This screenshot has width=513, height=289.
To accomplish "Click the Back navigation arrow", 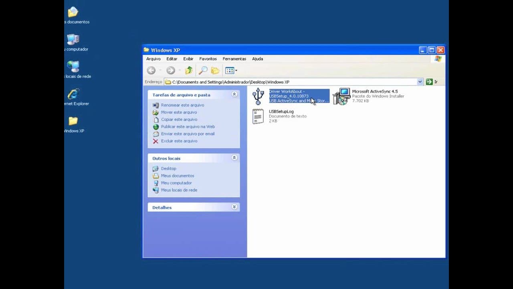I will [151, 71].
